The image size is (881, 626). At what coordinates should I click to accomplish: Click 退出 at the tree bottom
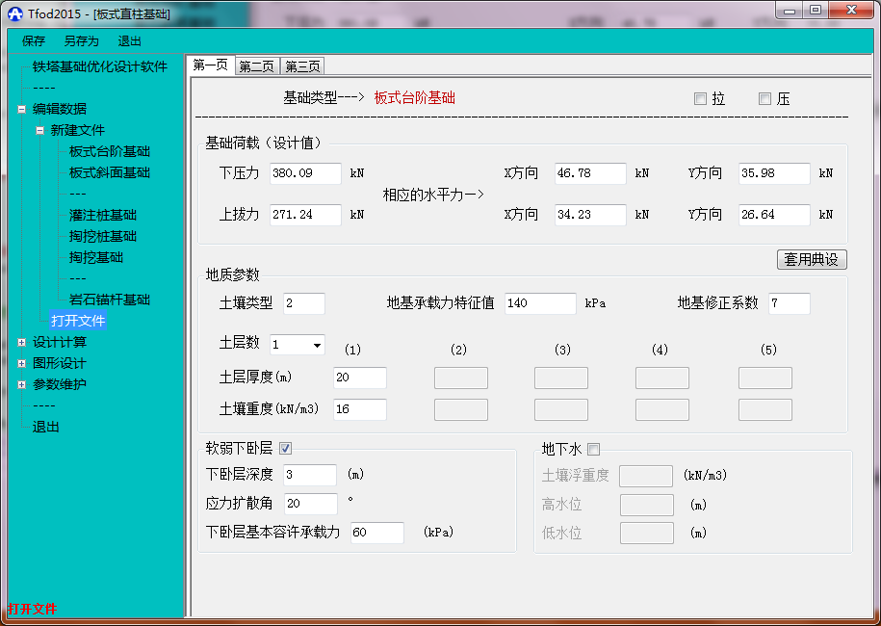click(x=45, y=427)
